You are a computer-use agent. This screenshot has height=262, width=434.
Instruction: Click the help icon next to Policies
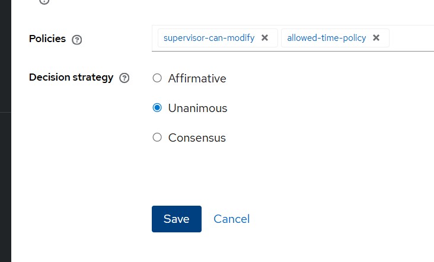(x=76, y=40)
